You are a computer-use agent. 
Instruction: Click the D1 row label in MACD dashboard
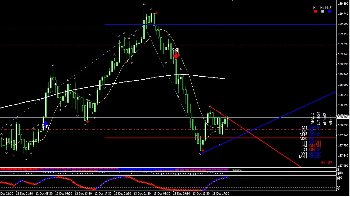point(305,150)
